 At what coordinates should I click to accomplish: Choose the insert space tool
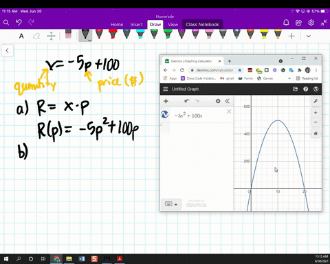[51, 36]
